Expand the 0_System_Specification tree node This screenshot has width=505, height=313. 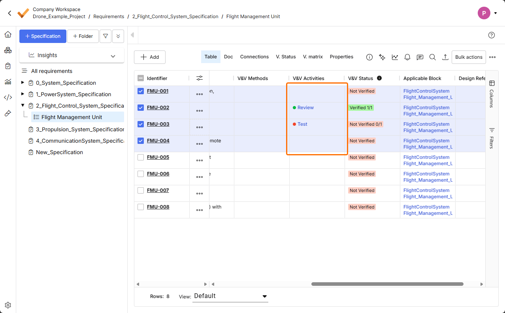23,83
